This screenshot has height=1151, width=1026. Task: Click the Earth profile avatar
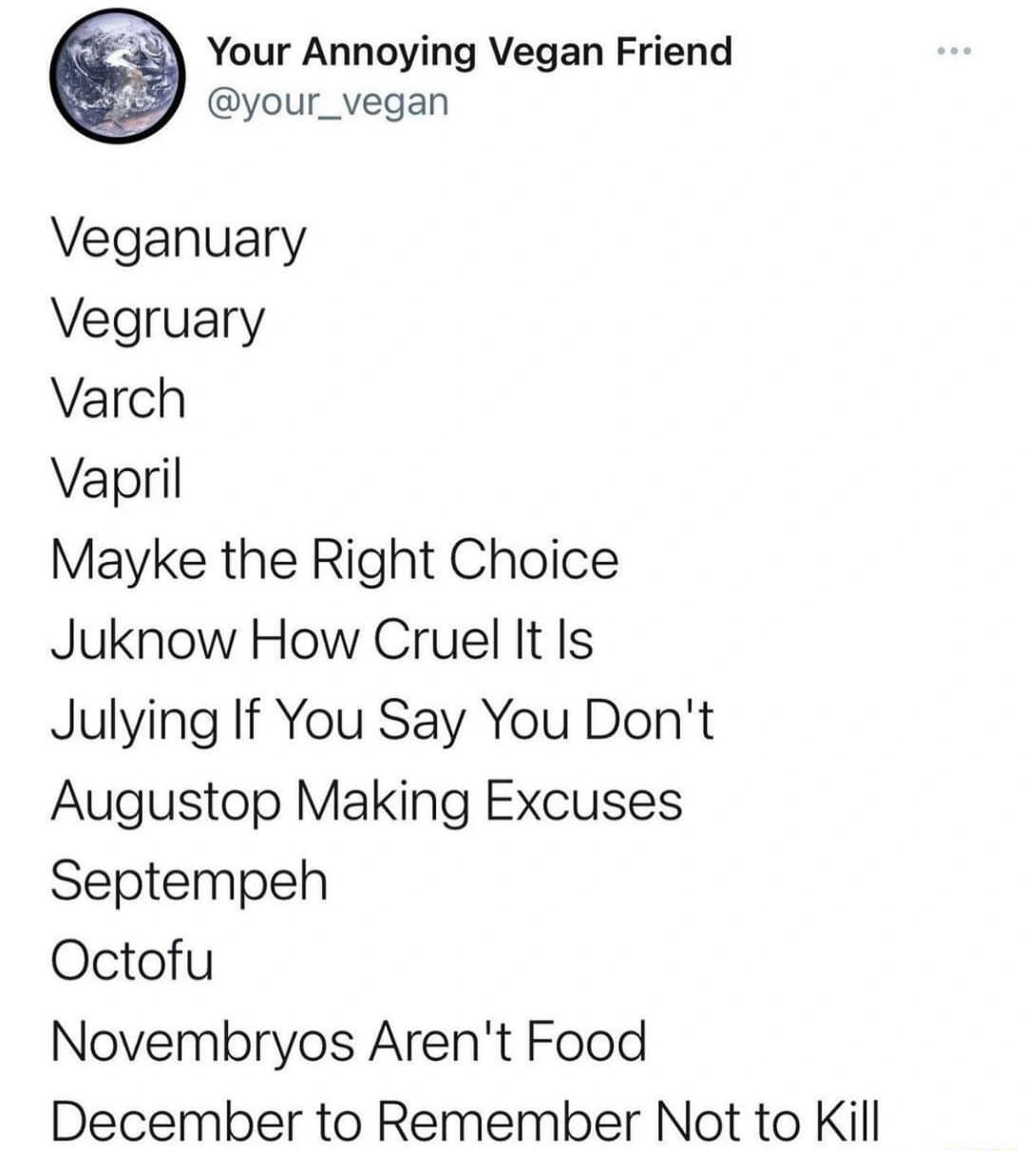point(116,76)
